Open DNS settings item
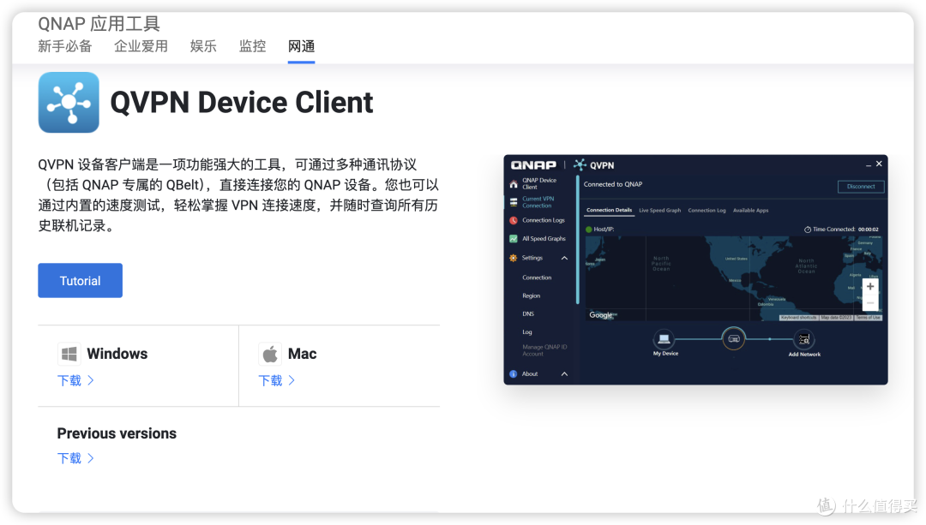The height and width of the screenshot is (525, 926). pyautogui.click(x=528, y=313)
